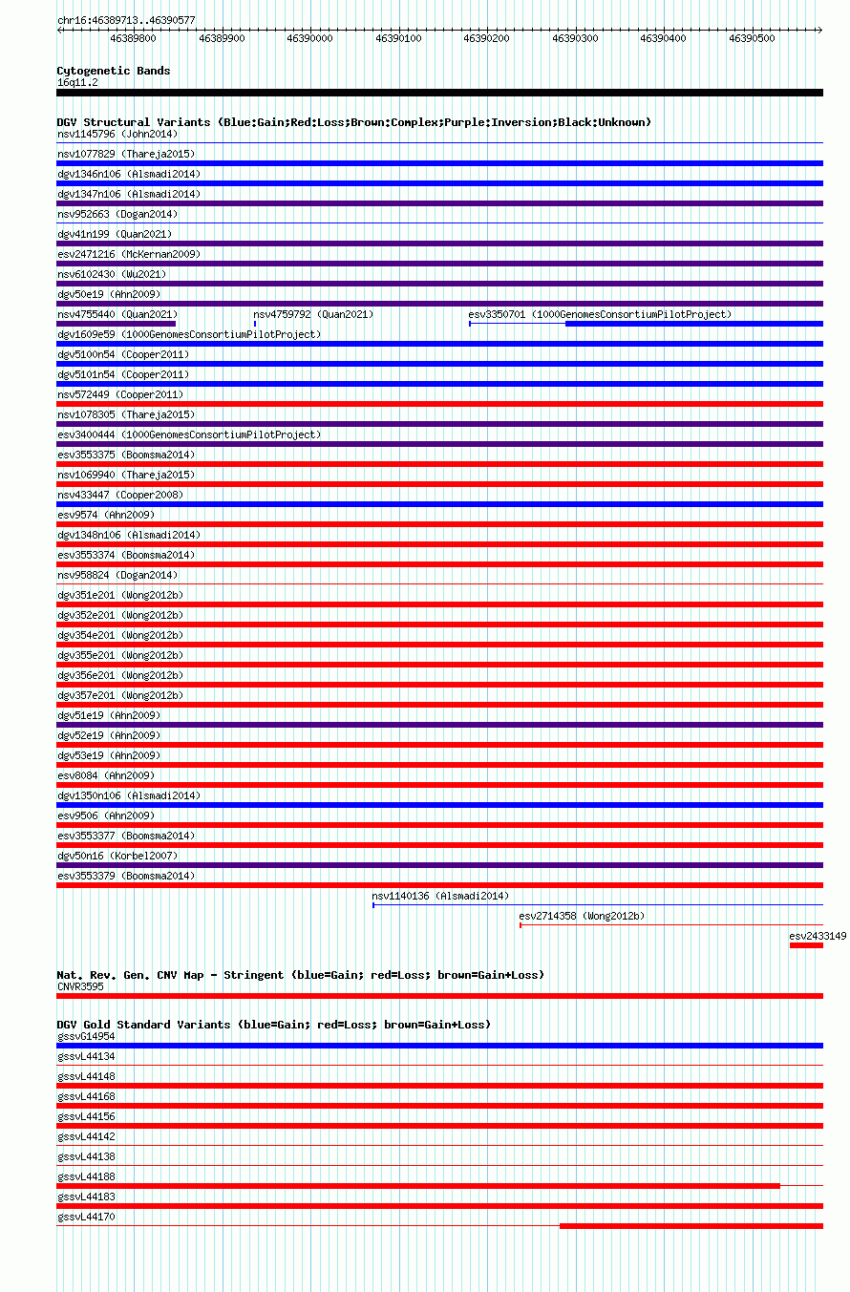Select the gssvG14954 gold standard variant
Screen dimensions: 850x1292
coord(86,1036)
